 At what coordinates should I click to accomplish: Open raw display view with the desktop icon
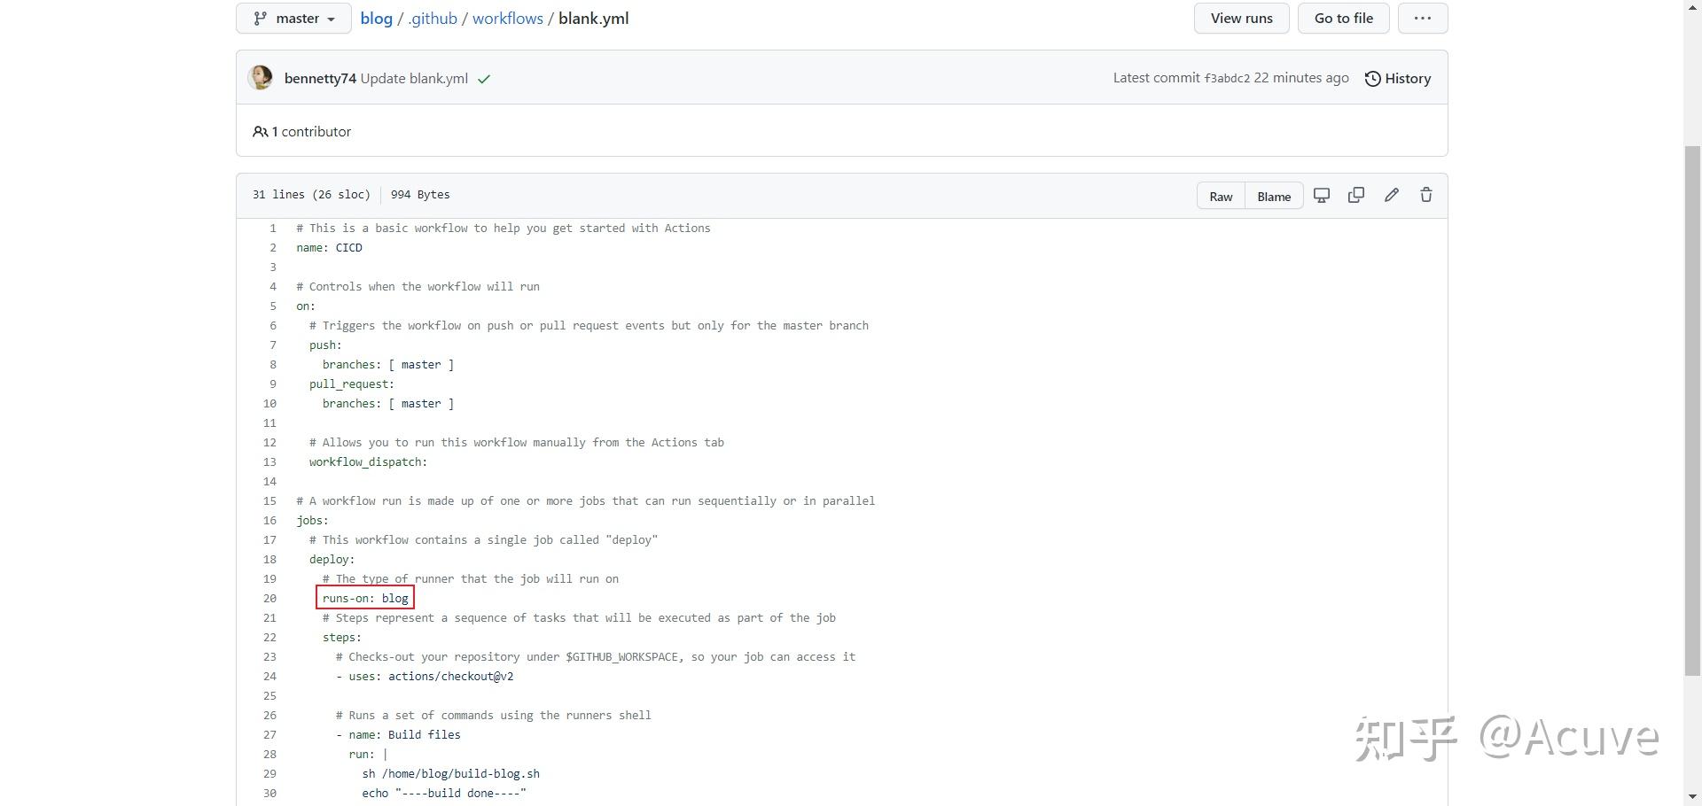tap(1322, 195)
